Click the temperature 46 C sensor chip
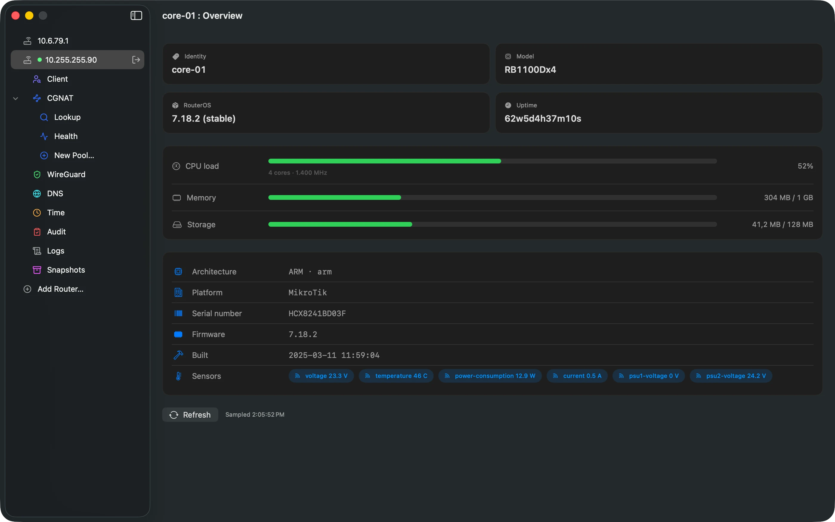 point(396,376)
